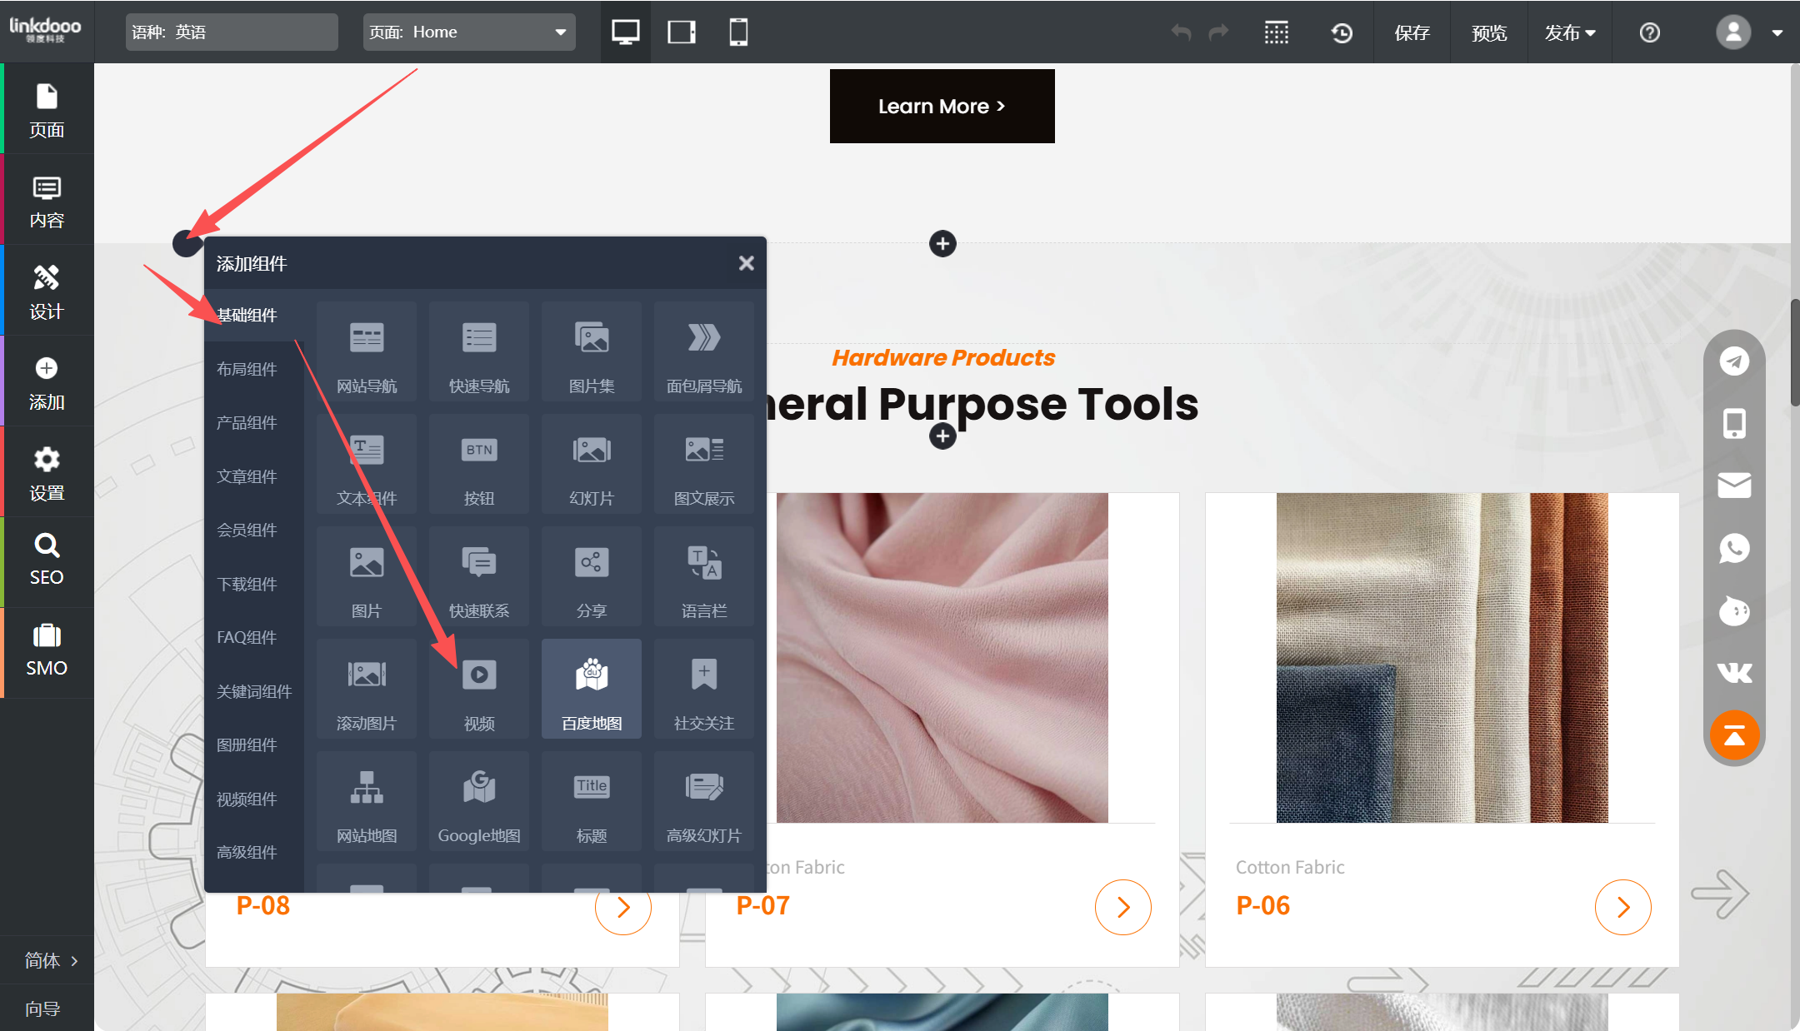Open the page Home dropdown
The image size is (1800, 1031).
coord(469,32)
